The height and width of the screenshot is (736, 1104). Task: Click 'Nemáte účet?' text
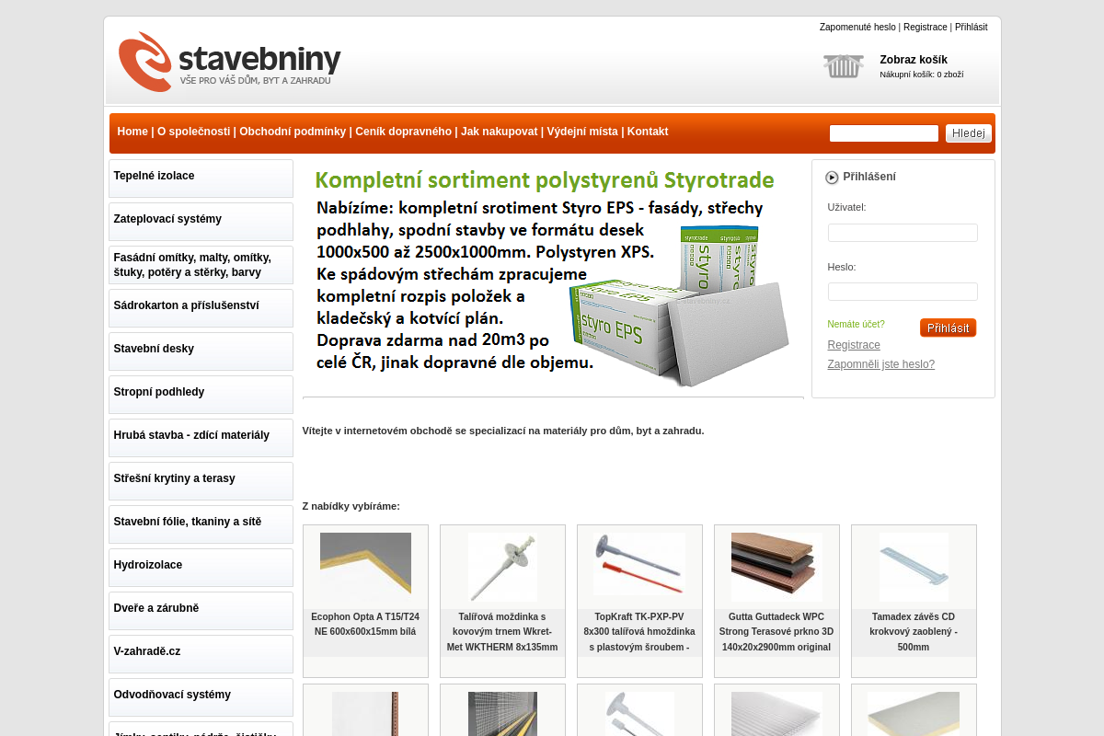(856, 324)
